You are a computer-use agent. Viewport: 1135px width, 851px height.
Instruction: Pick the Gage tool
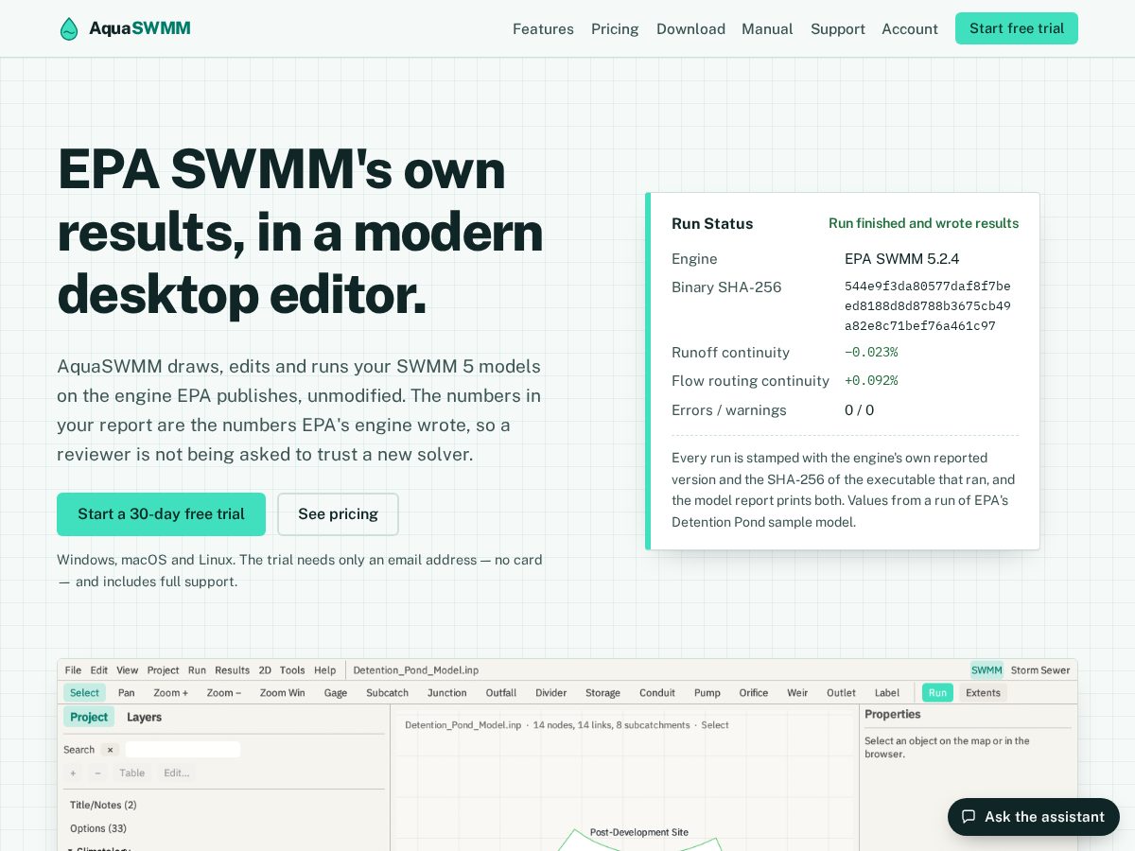[x=336, y=693]
